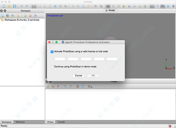
Task: Add photos in Workspace toolbar
Action: click(x=8, y=16)
